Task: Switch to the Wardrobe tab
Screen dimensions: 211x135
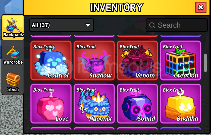Action: point(13,55)
